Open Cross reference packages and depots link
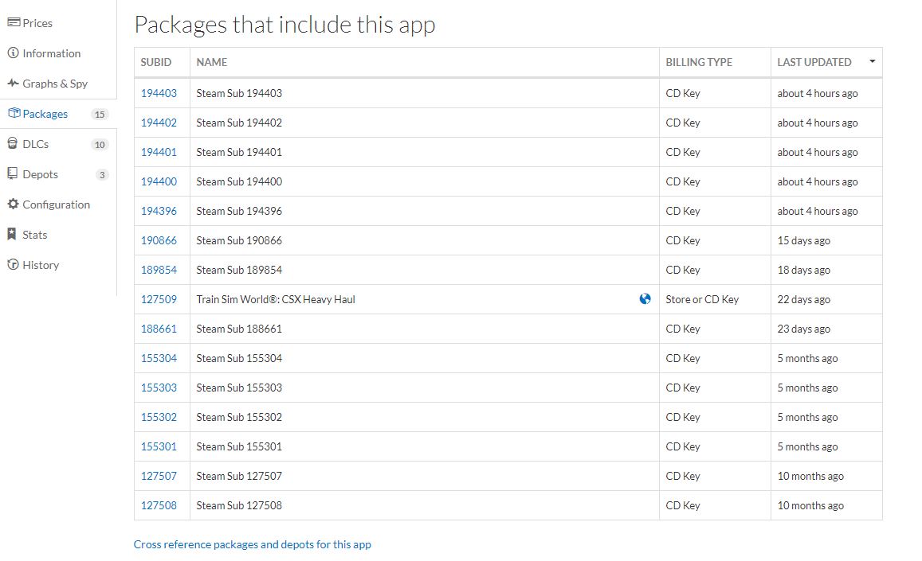 click(x=253, y=545)
